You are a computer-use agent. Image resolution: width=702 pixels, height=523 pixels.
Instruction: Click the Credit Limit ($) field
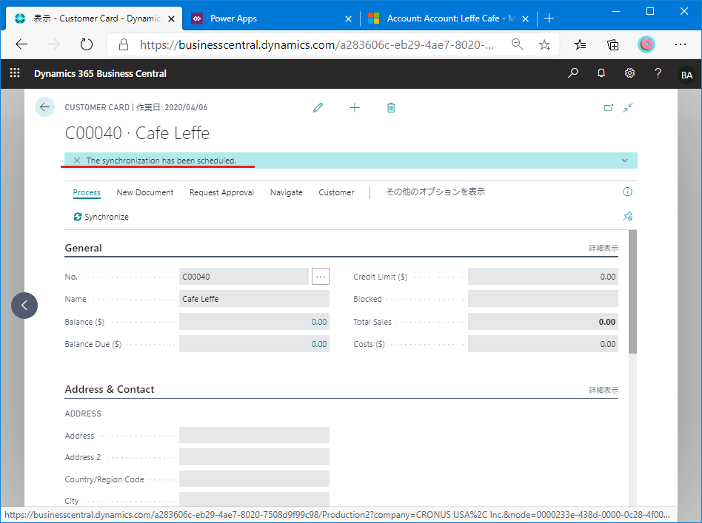point(543,277)
